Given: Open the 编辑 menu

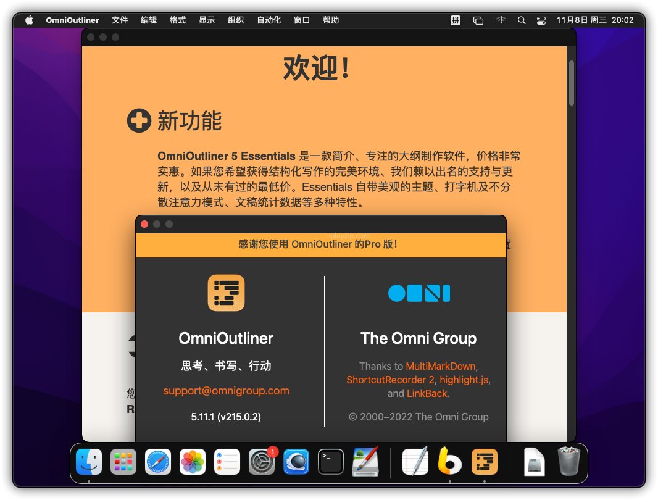Looking at the screenshot, I should coord(149,20).
